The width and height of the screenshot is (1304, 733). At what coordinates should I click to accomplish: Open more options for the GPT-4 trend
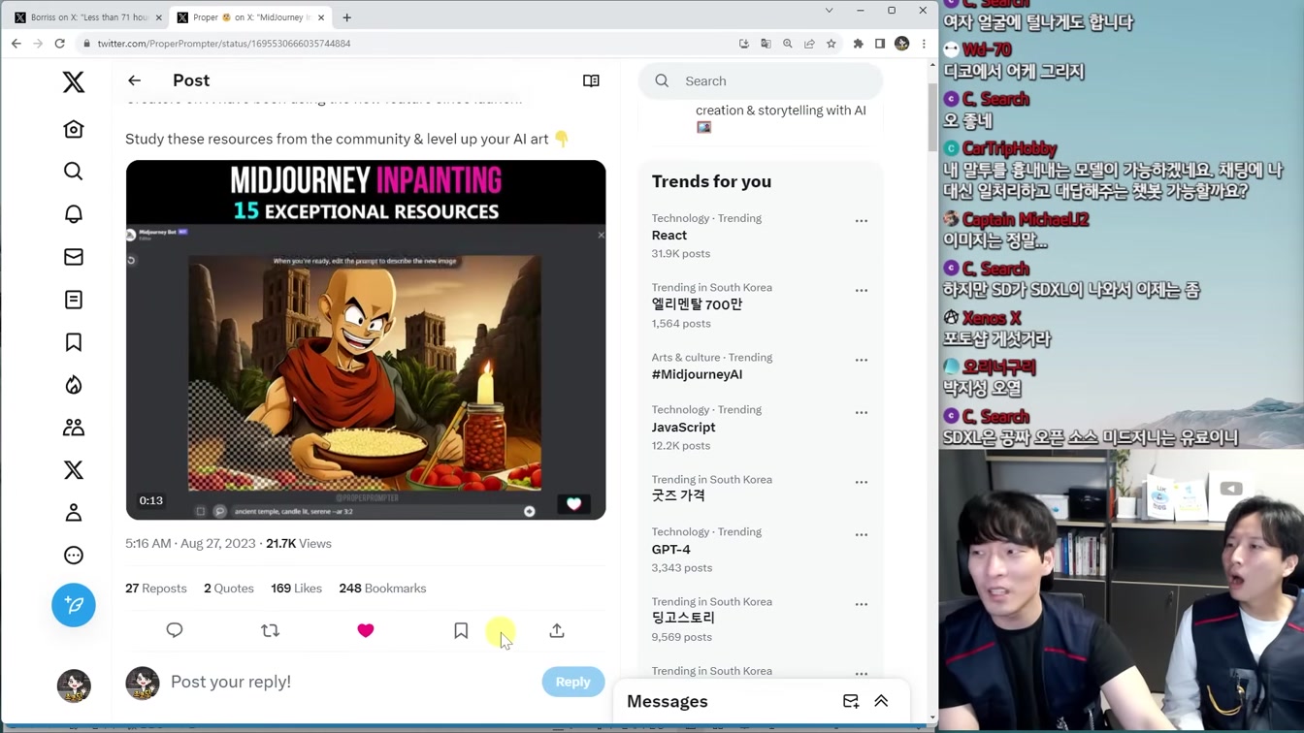pyautogui.click(x=862, y=535)
